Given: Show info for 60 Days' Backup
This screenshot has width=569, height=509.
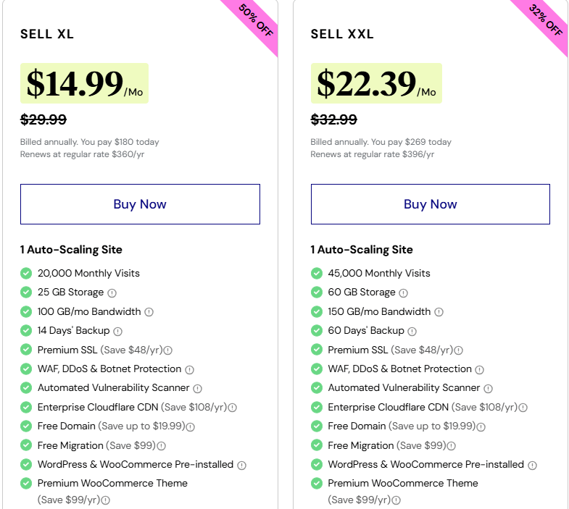Looking at the screenshot, I should point(412,331).
